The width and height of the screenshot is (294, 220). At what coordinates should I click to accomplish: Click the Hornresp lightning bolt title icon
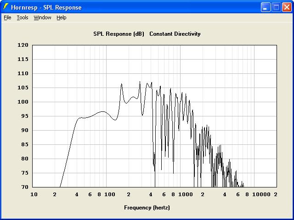[6, 7]
